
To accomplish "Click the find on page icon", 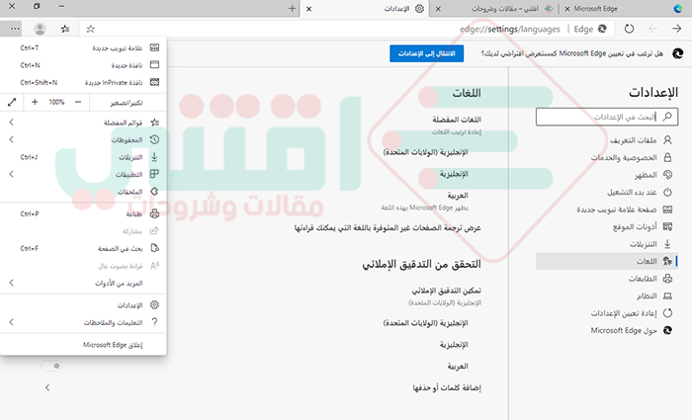I will pyautogui.click(x=154, y=248).
